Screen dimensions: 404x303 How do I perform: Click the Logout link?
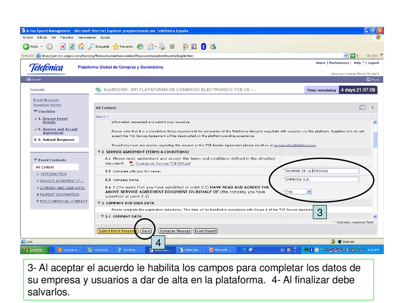click(x=373, y=63)
